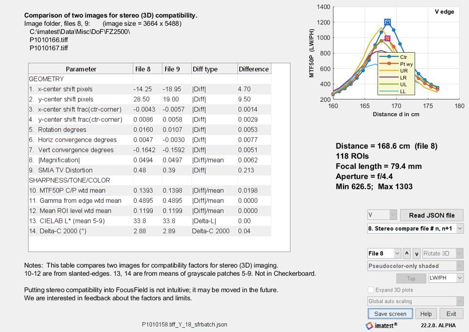Click the P1010166.tiff file name
This screenshot has width=469, height=332.
[49, 40]
